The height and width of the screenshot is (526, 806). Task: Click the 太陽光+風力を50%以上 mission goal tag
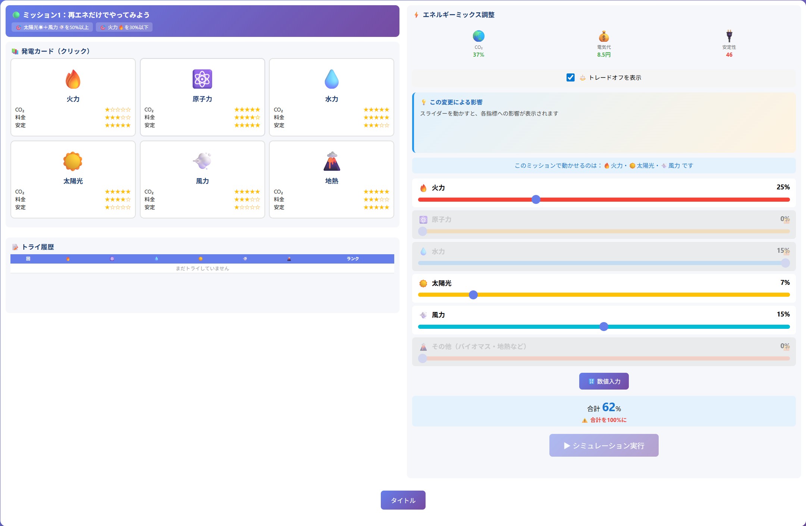(x=52, y=27)
